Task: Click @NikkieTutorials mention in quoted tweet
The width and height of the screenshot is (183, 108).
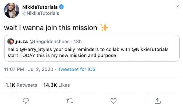Action: pyautogui.click(x=150, y=49)
